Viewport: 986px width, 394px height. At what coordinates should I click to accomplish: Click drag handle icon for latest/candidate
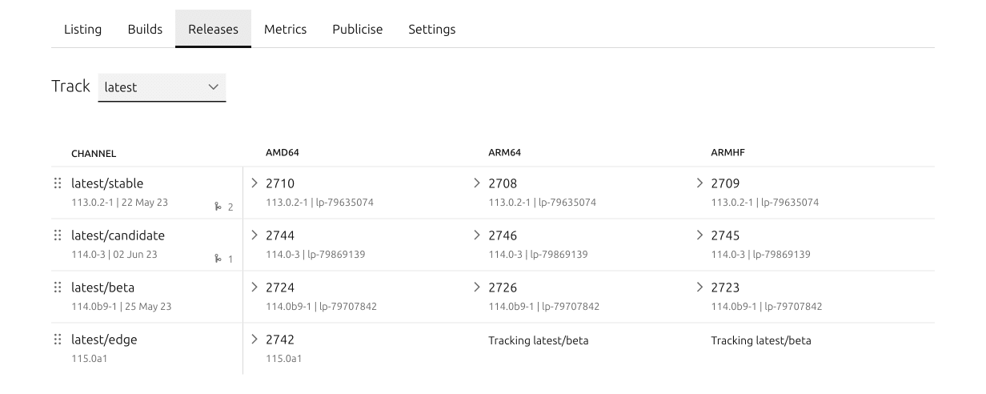point(58,235)
